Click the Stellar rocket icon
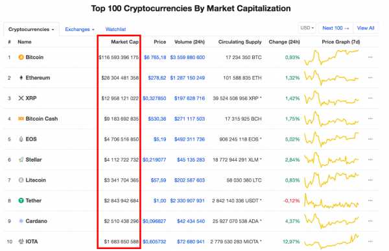389x251 pixels. pyautogui.click(x=21, y=160)
